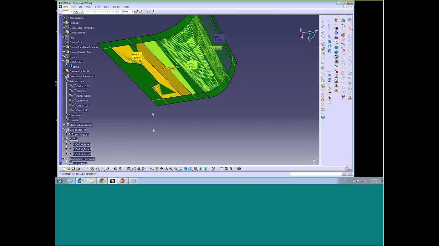Select PtOnSurf_Zone.3 in the tree
The height and width of the screenshot is (246, 439).
click(x=82, y=154)
